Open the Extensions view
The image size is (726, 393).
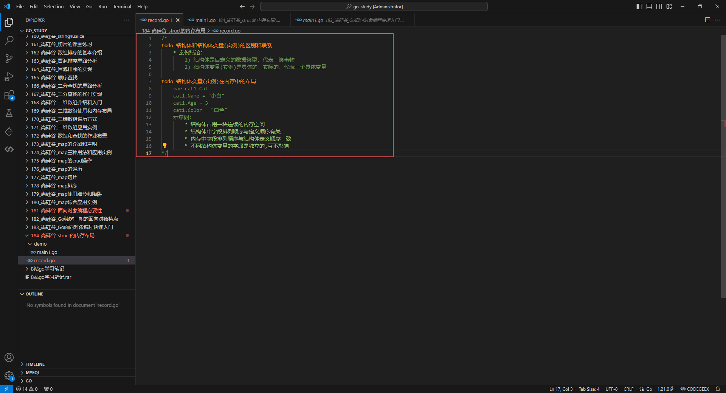pyautogui.click(x=9, y=95)
